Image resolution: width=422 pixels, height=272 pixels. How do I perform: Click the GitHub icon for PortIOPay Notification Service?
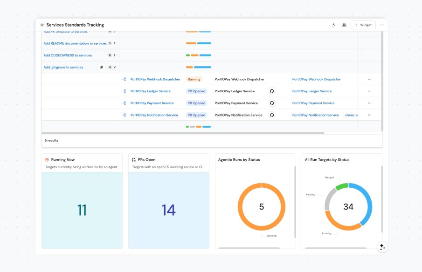(x=272, y=115)
